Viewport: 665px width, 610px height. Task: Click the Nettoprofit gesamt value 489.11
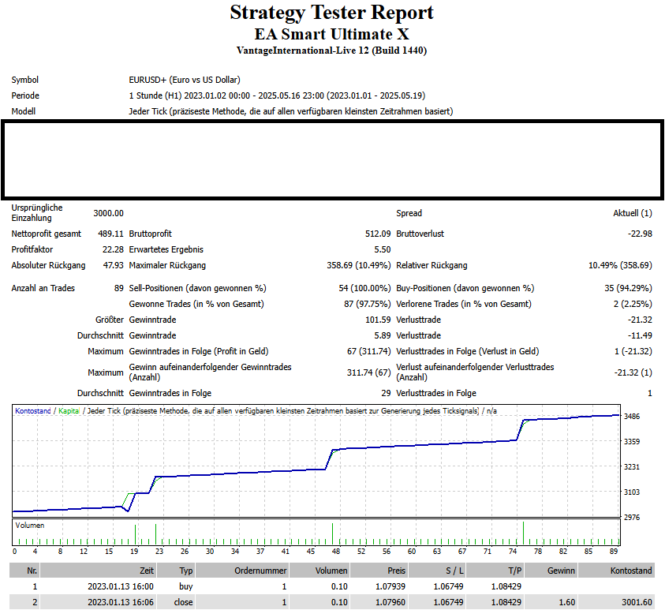tap(110, 234)
